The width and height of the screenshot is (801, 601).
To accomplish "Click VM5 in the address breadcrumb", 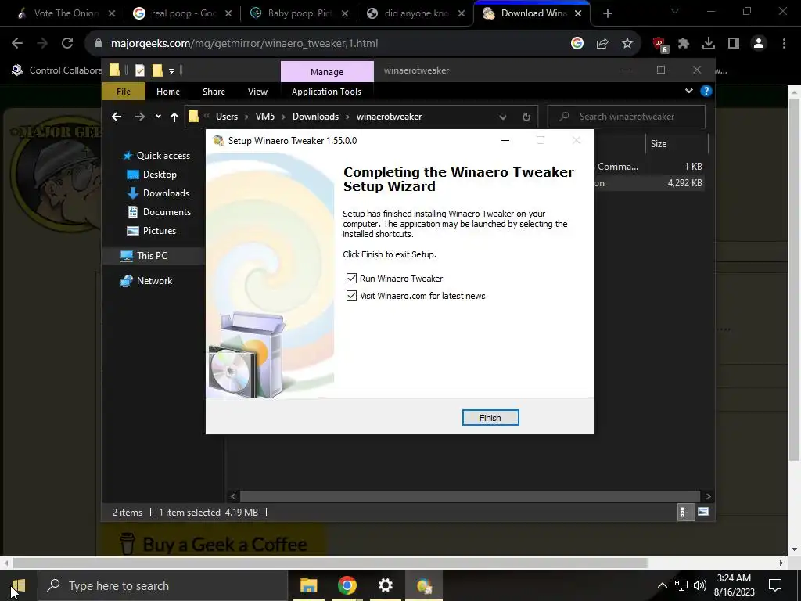I will [x=265, y=117].
